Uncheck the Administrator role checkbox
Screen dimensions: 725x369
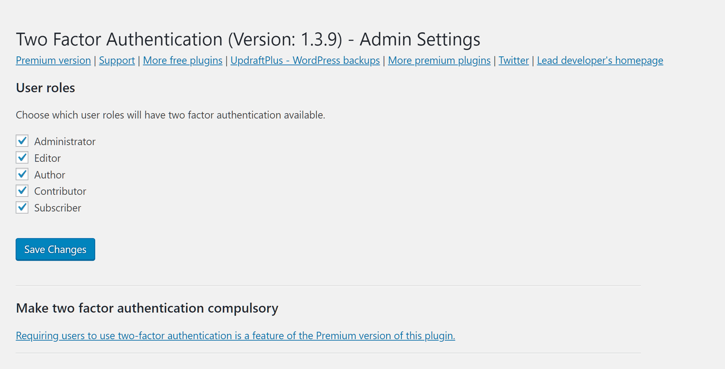tap(22, 141)
